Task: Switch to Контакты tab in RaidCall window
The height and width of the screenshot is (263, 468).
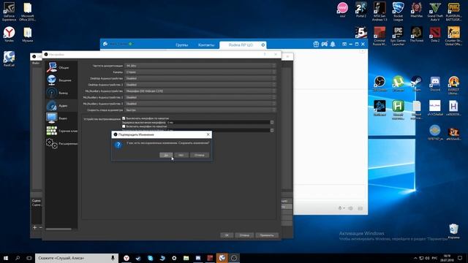Action: tap(206, 45)
